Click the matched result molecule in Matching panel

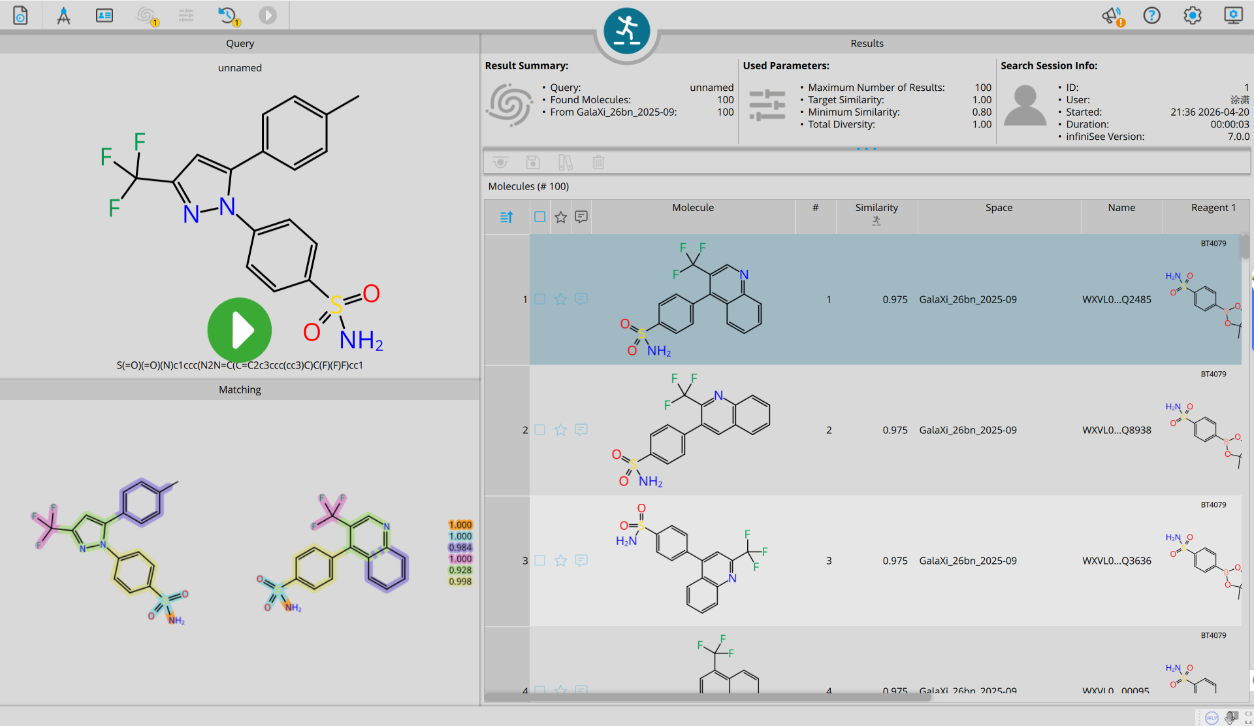tap(333, 552)
